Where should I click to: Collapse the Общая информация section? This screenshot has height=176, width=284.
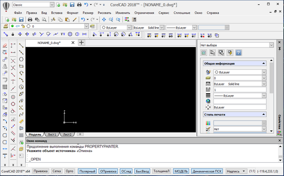point(264,64)
